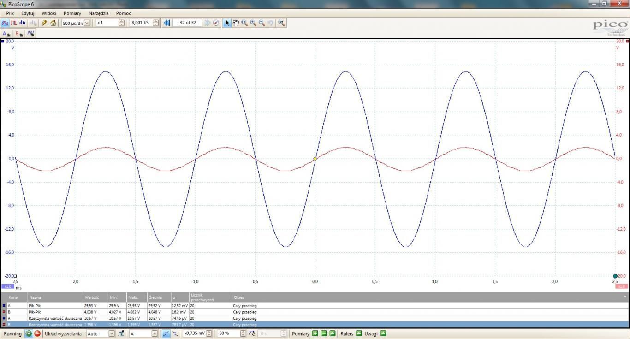Select the B Pik-Pik measurement row
The height and width of the screenshot is (339, 630).
[x=315, y=312]
